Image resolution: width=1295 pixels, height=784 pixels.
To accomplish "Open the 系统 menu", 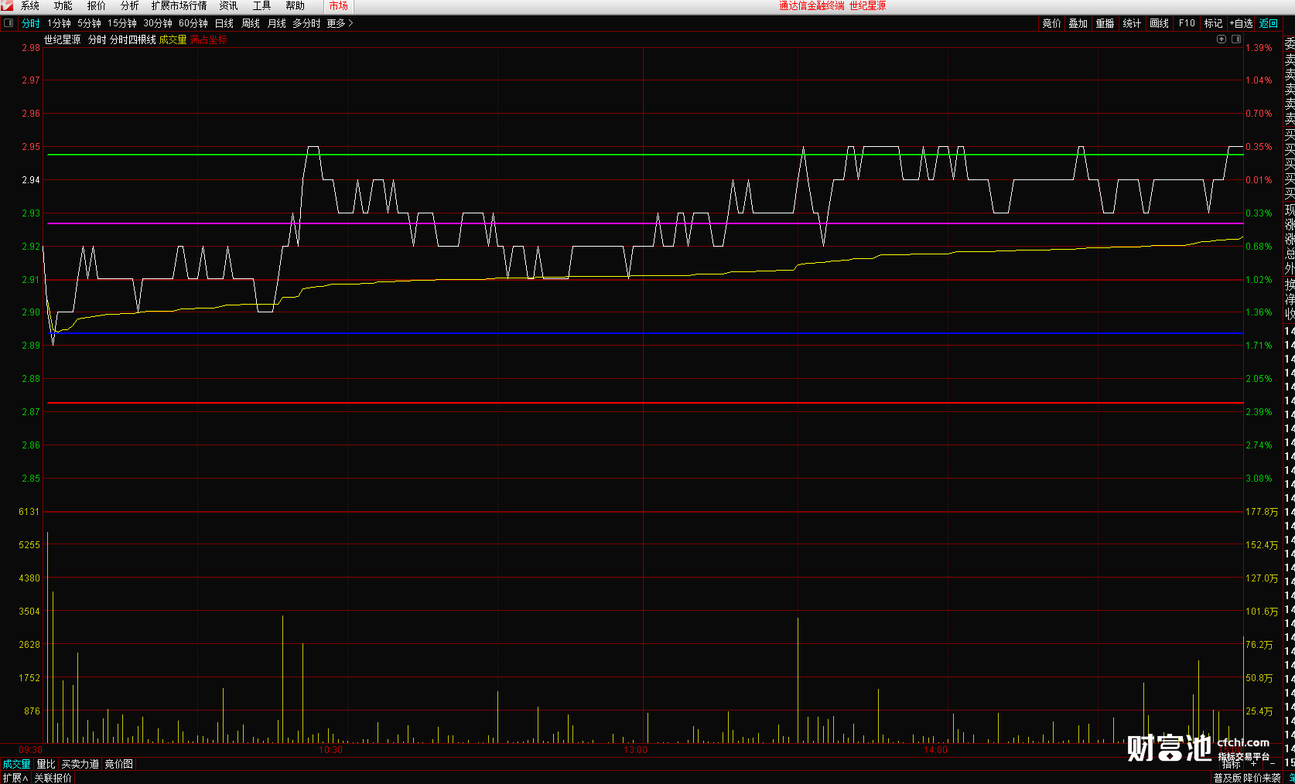I will click(30, 6).
